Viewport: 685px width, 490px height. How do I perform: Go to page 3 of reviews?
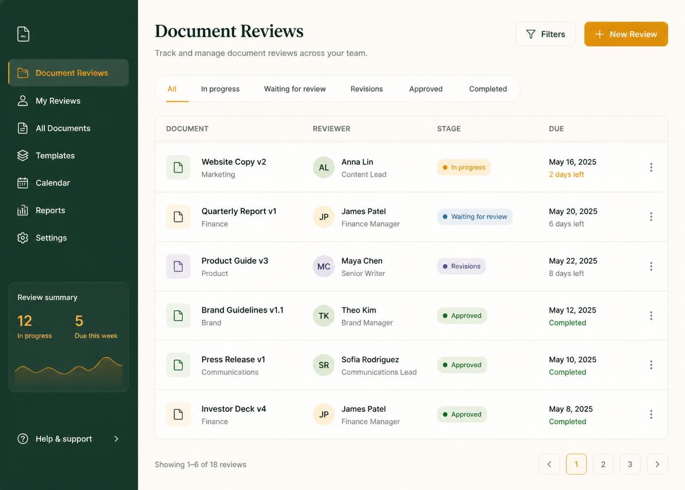[x=630, y=464]
